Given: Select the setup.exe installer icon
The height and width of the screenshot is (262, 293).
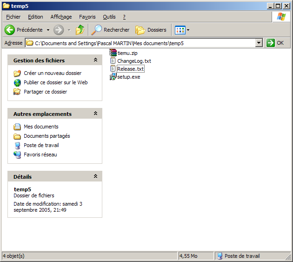Looking at the screenshot, I should (x=113, y=76).
